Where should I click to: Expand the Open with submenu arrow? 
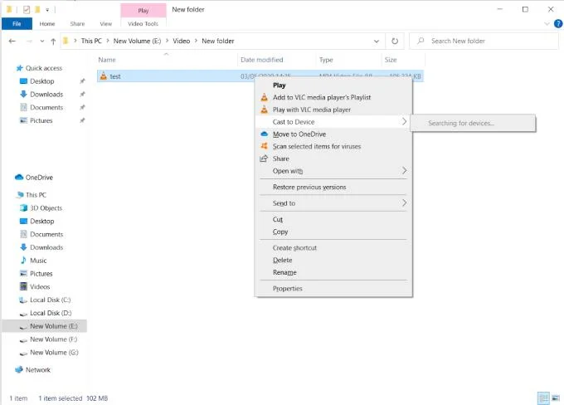click(404, 171)
